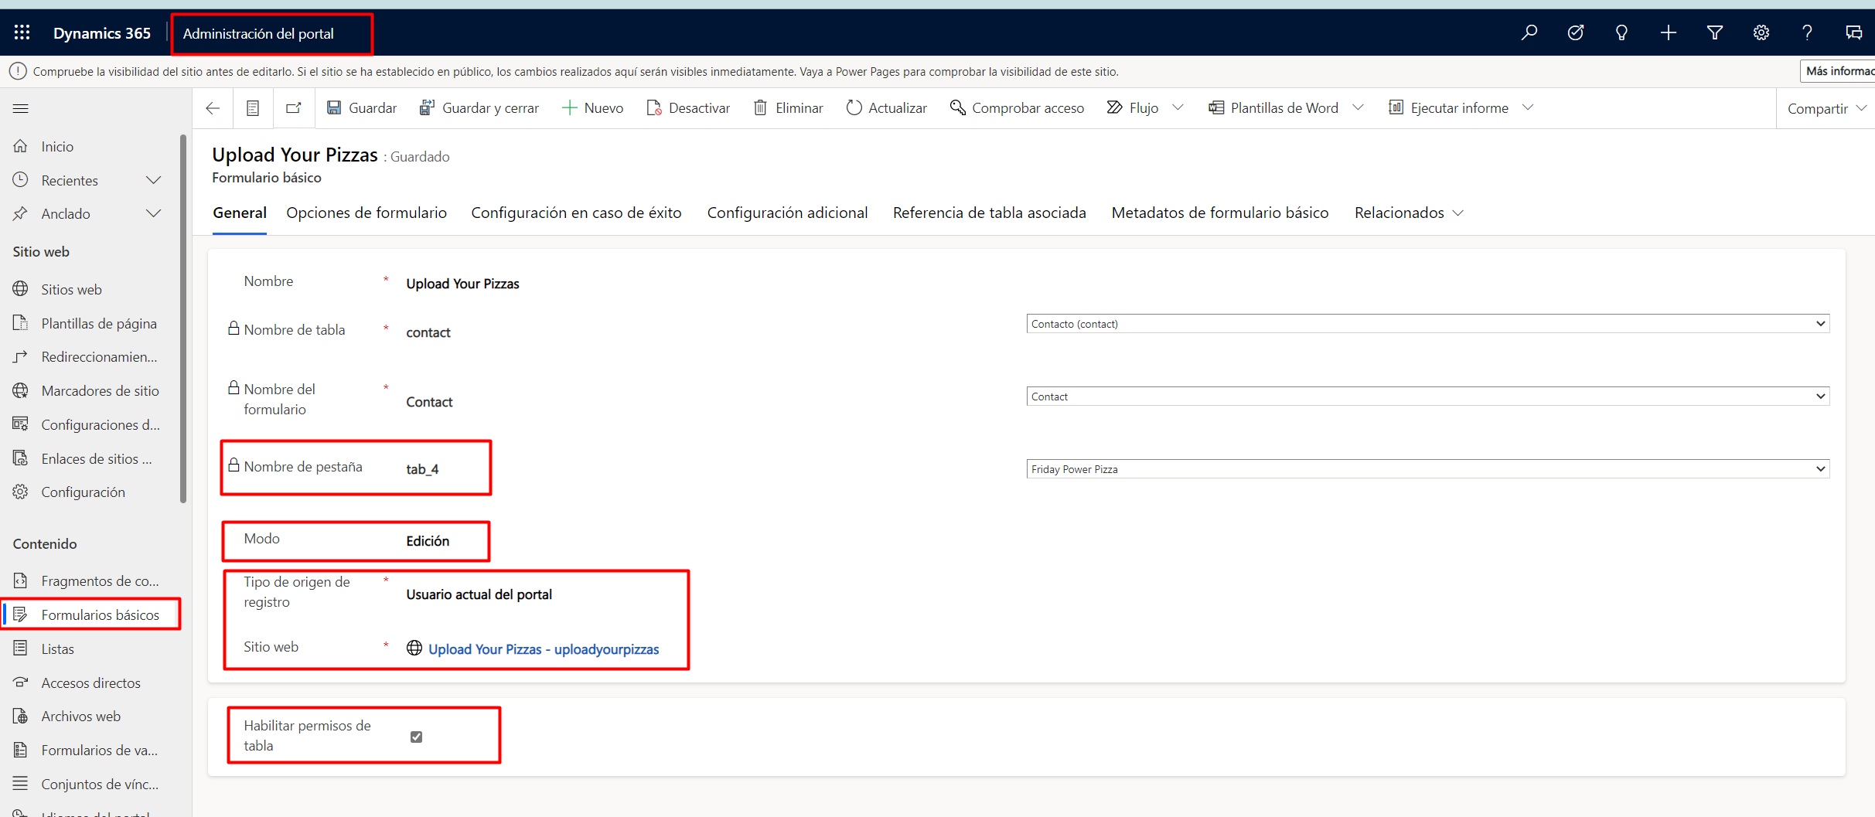Collapse the site map hamburger menu
Viewport: 1875px width, 817px height.
(21, 108)
